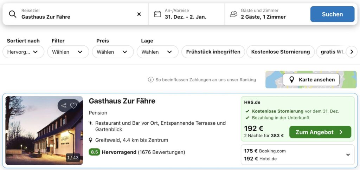The width and height of the screenshot is (360, 170).
Task: Open map via Karte ansehen
Action: pyautogui.click(x=311, y=80)
